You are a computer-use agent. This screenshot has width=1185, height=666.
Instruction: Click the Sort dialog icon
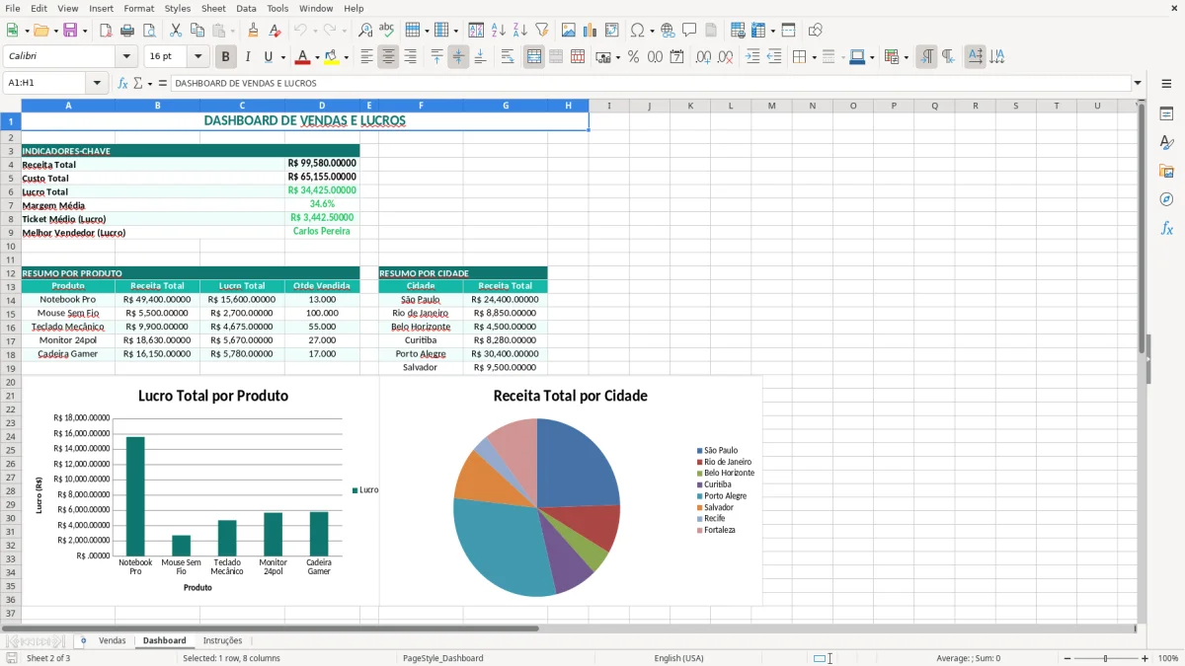pyautogui.click(x=476, y=31)
